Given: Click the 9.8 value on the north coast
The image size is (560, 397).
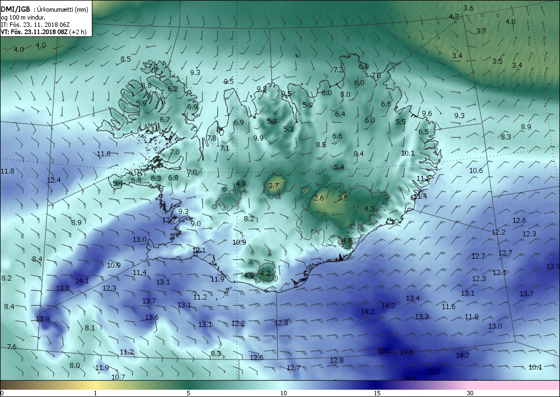Looking at the screenshot, I should pyautogui.click(x=262, y=89).
